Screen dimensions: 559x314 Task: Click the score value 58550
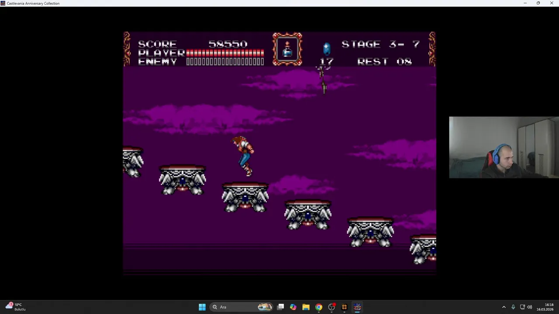(228, 44)
